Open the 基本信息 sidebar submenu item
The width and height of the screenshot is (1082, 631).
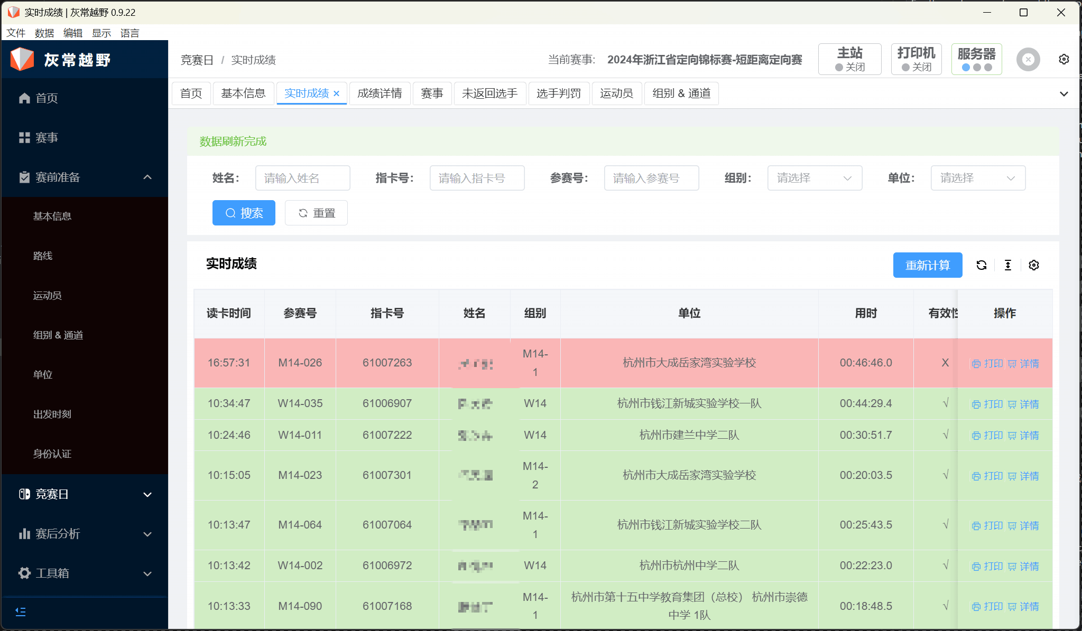pyautogui.click(x=85, y=216)
